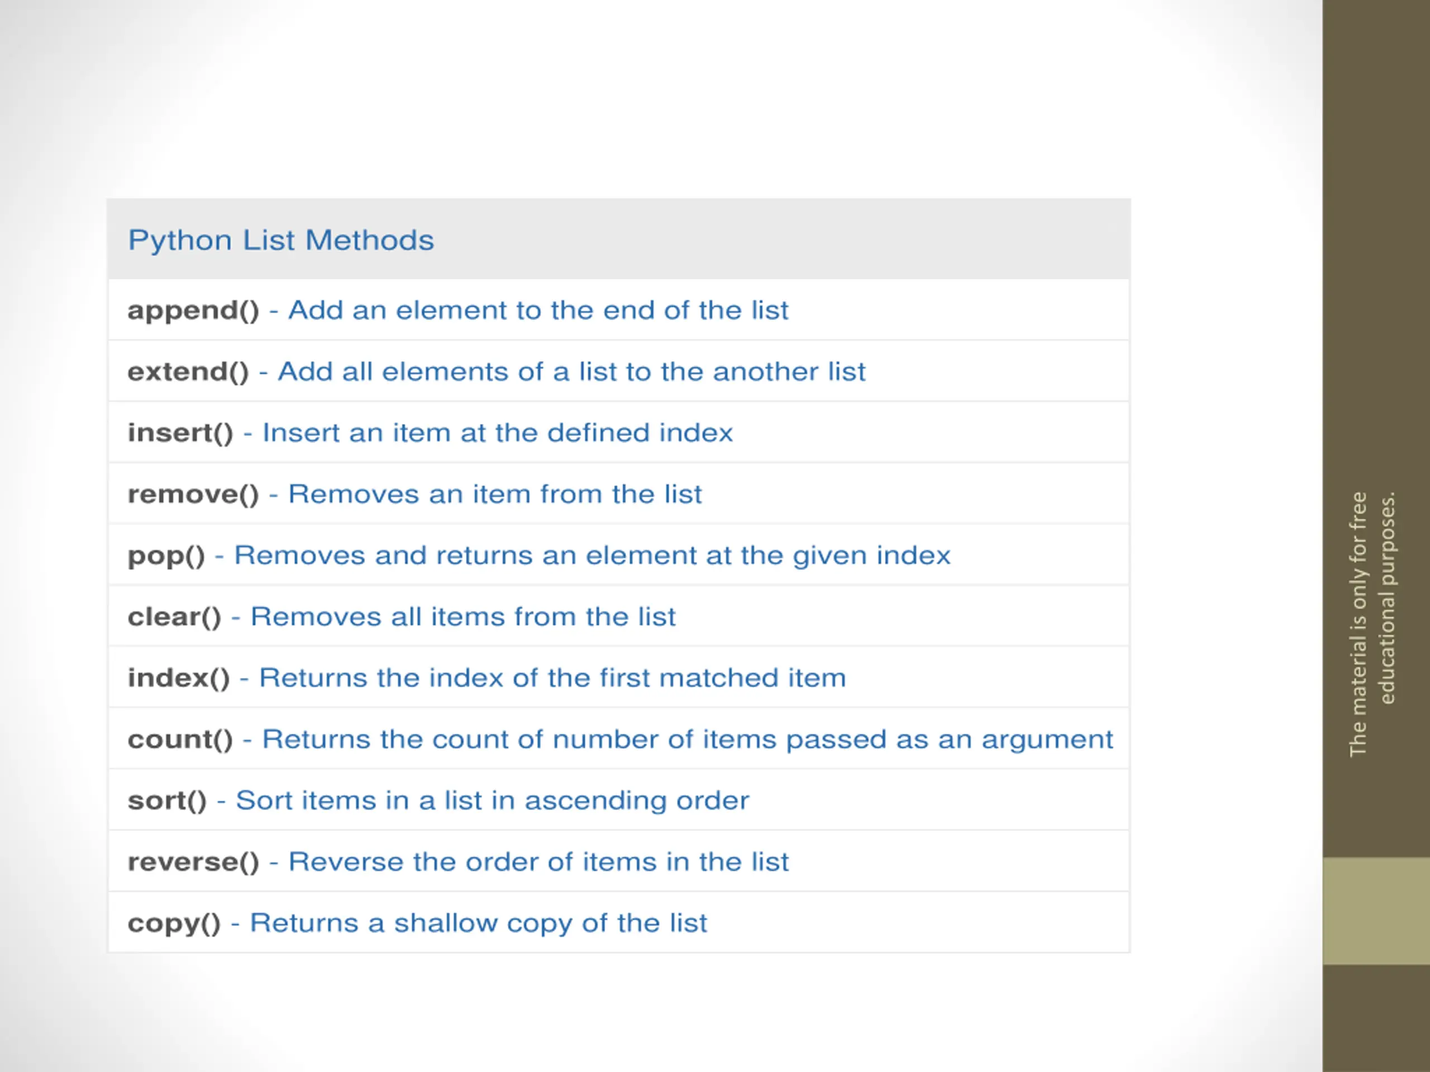Select the reverse() method entry
The width and height of the screenshot is (1430, 1072).
(x=619, y=862)
